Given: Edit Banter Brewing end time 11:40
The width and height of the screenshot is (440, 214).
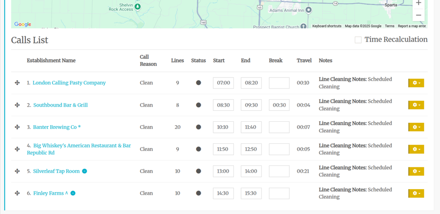Looking at the screenshot, I should click(x=251, y=127).
